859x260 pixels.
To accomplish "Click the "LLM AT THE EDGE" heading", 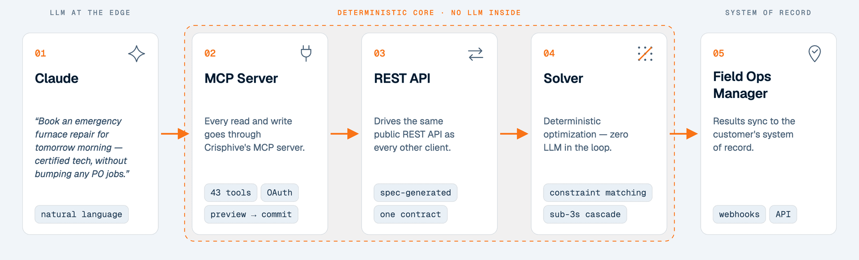I will pyautogui.click(x=90, y=13).
